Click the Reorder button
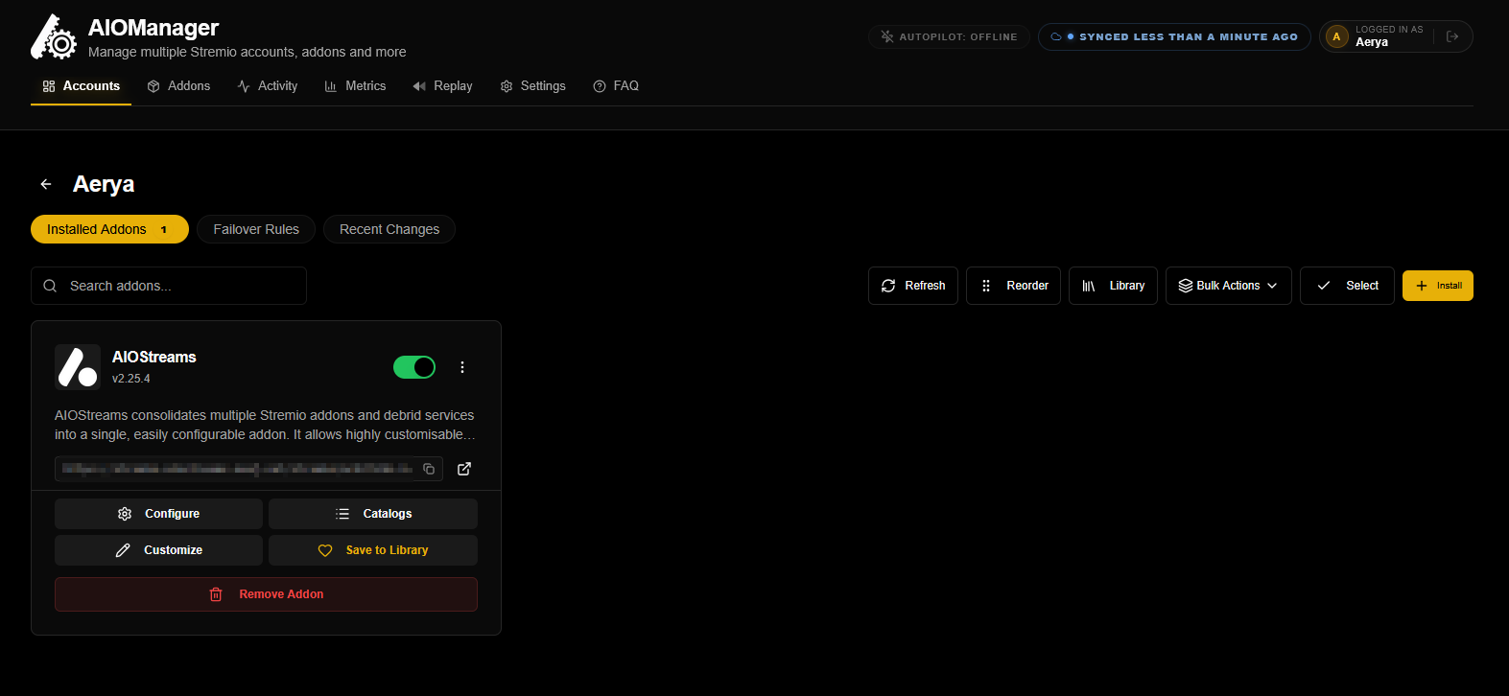 point(1013,286)
